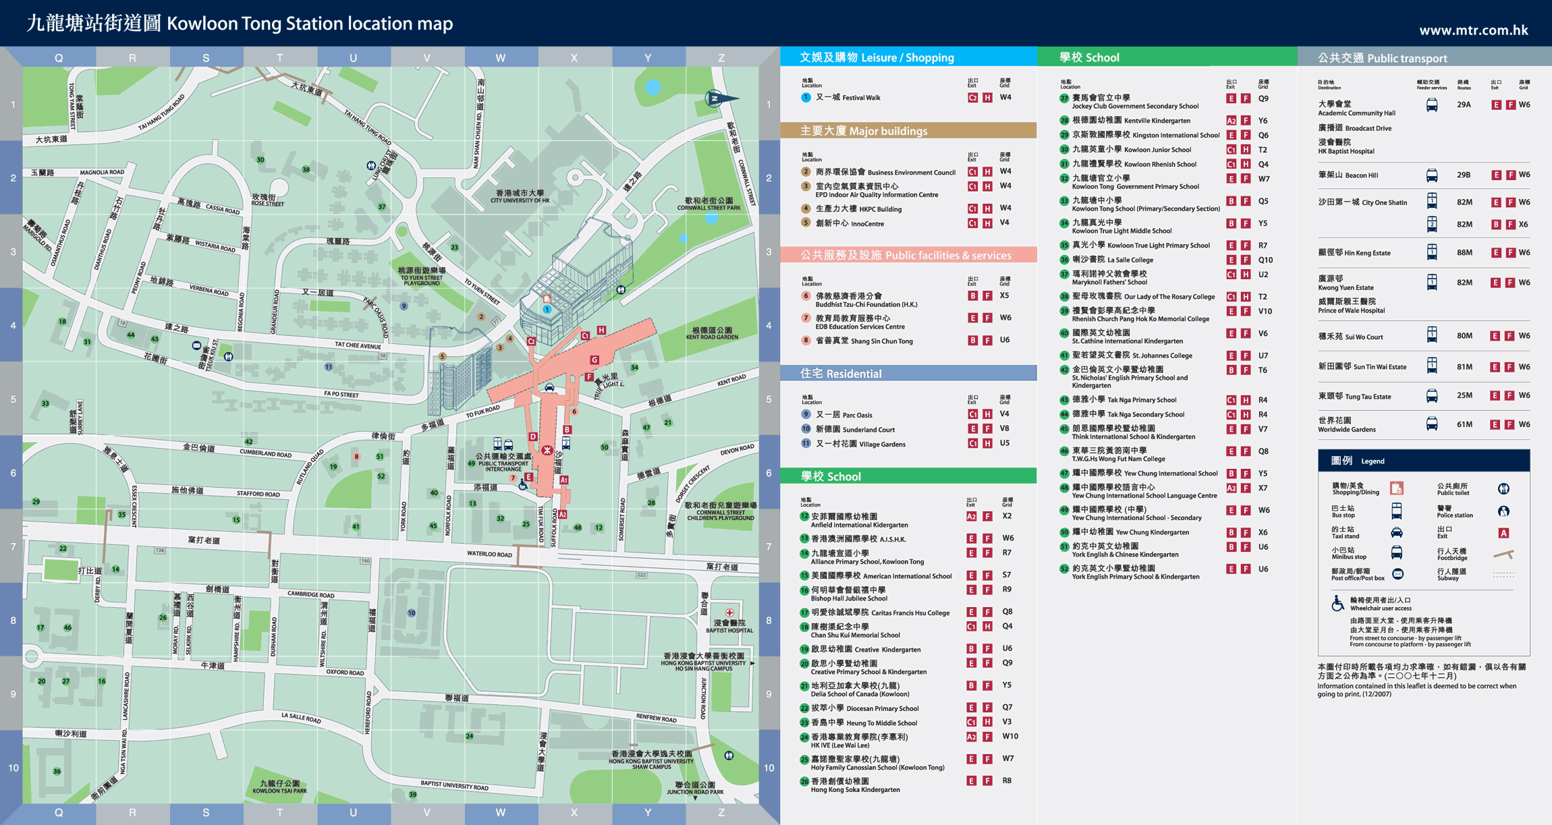Click blue marker 1 on Festival Walk
Viewport: 1552px width, 825px height.
(547, 310)
